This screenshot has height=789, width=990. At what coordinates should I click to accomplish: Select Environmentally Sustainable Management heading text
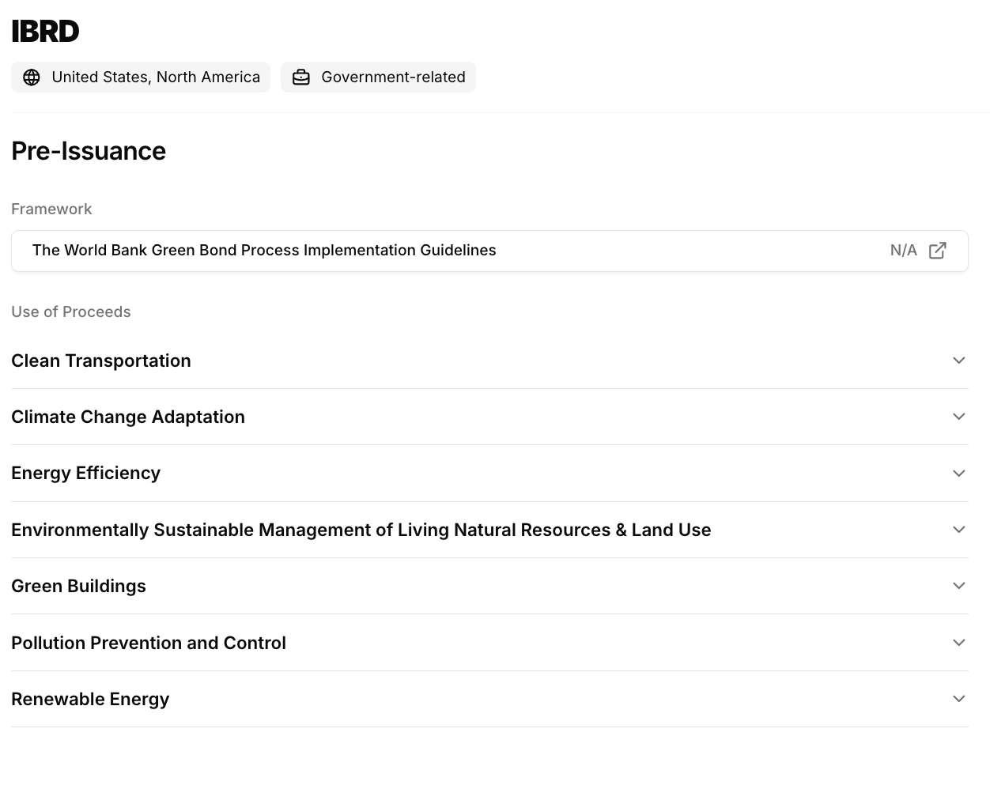[x=361, y=530]
